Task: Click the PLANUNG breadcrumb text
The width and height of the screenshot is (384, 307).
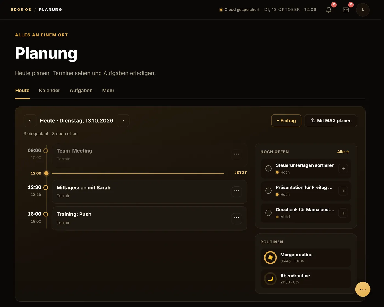Action: pos(50,10)
